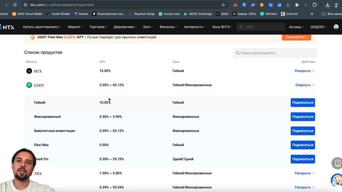342x192 pixels.
Task: Open the support chat assistant icon
Action: coord(337,180)
